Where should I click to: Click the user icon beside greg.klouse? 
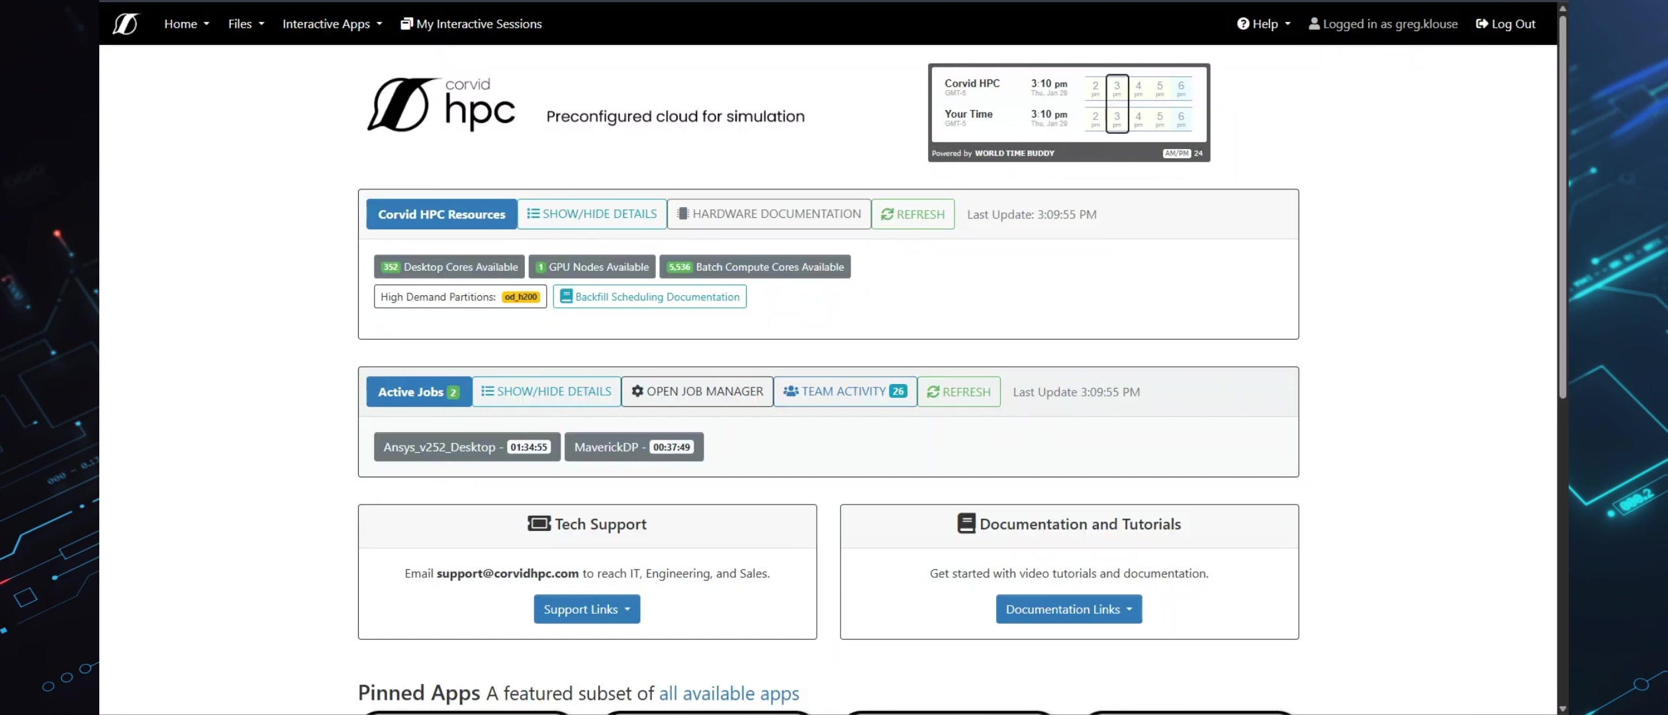coord(1314,24)
